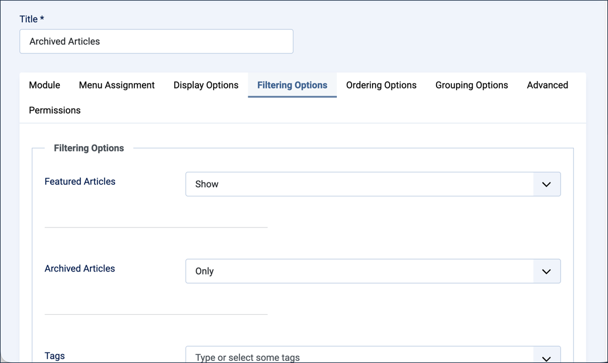
Task: Open the Featured Articles dropdown showing Show
Action: tap(373, 184)
